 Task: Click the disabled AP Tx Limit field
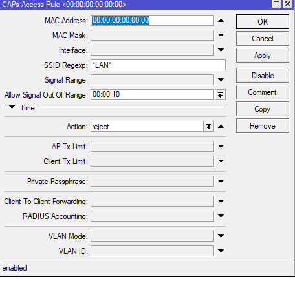152,147
